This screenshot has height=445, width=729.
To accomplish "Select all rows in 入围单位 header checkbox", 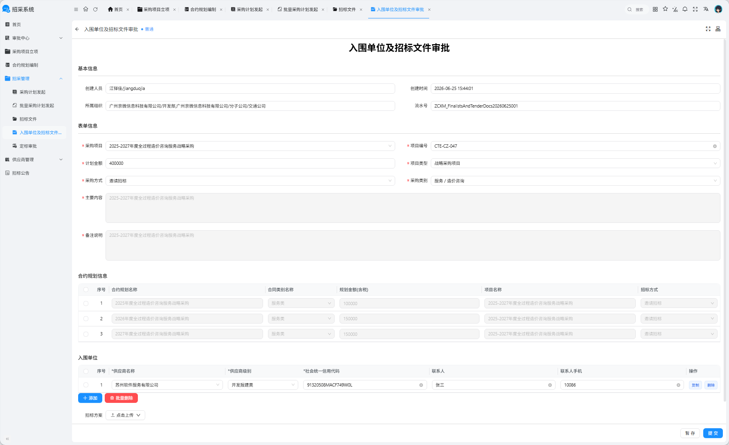I will 86,371.
